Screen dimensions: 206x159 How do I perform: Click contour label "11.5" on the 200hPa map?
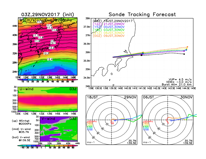[50, 28]
